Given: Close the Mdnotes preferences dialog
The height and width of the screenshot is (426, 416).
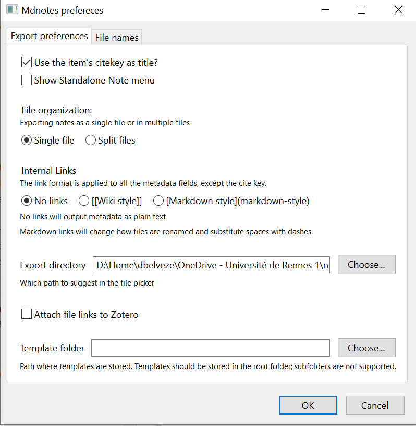Looking at the screenshot, I should pos(398,10).
